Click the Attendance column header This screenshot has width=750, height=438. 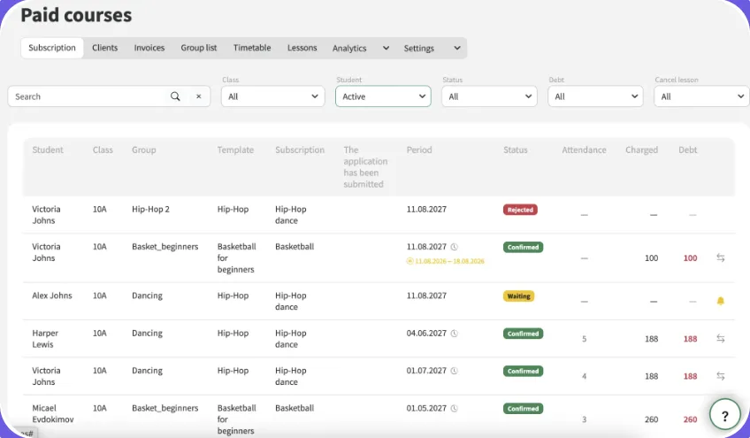pyautogui.click(x=584, y=150)
